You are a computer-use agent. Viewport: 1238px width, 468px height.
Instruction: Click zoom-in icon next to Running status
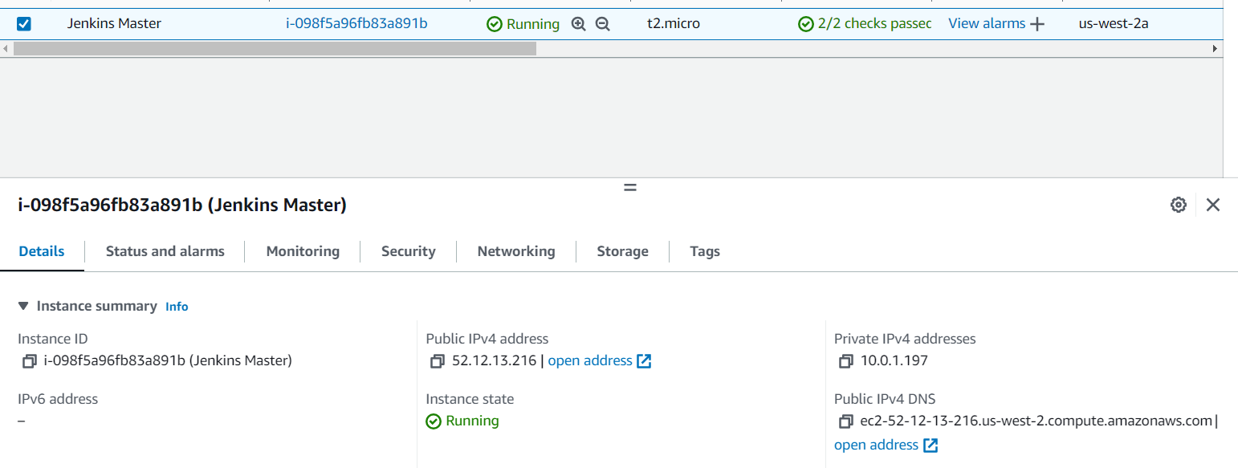[579, 24]
